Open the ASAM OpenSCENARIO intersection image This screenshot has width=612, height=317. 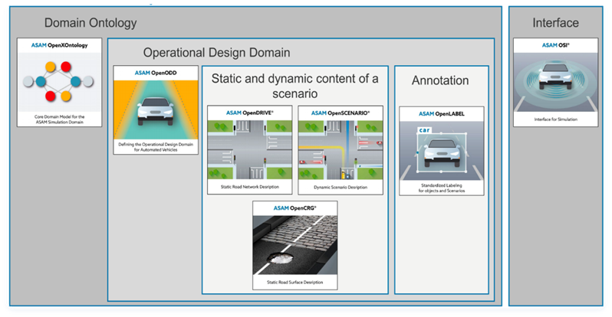[x=341, y=150]
